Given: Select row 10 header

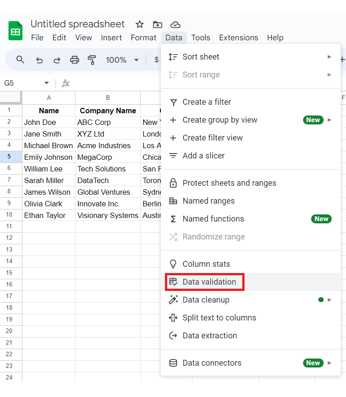Looking at the screenshot, I should 11,215.
